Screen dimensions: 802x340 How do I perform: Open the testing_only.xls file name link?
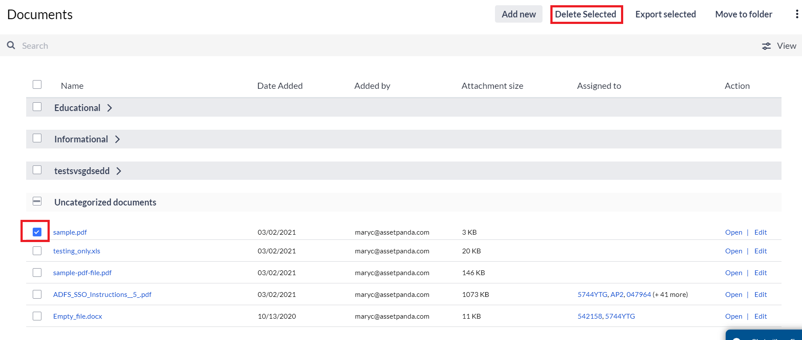coord(77,251)
